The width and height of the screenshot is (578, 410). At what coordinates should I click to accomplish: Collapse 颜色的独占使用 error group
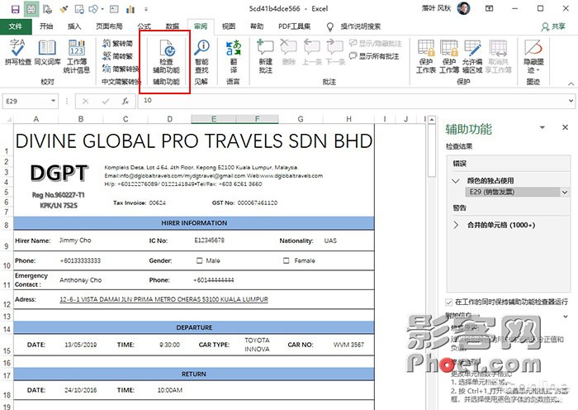456,181
